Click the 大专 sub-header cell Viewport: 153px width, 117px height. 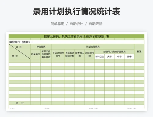(109, 57)
